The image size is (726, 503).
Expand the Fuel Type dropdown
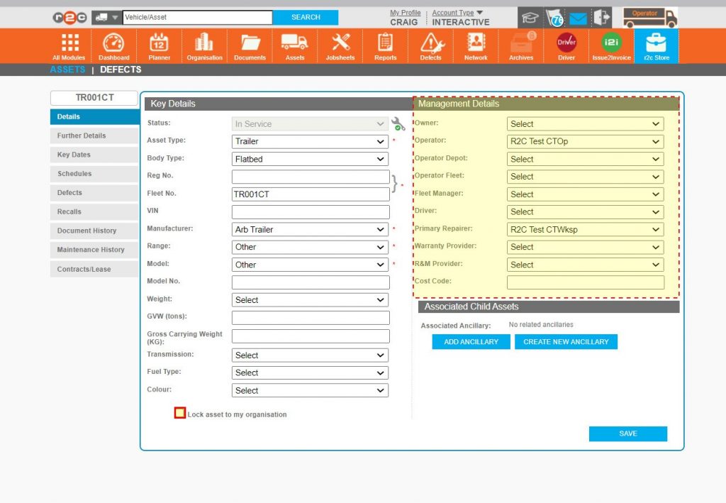click(x=311, y=372)
